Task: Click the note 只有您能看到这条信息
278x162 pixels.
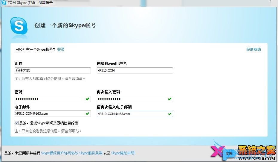Action: (x=48, y=131)
